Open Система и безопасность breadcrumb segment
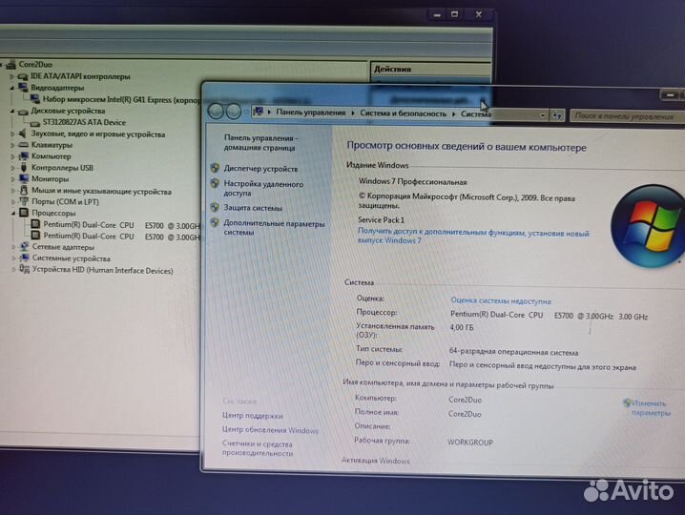Viewport: 685px width, 515px height. pyautogui.click(x=403, y=113)
